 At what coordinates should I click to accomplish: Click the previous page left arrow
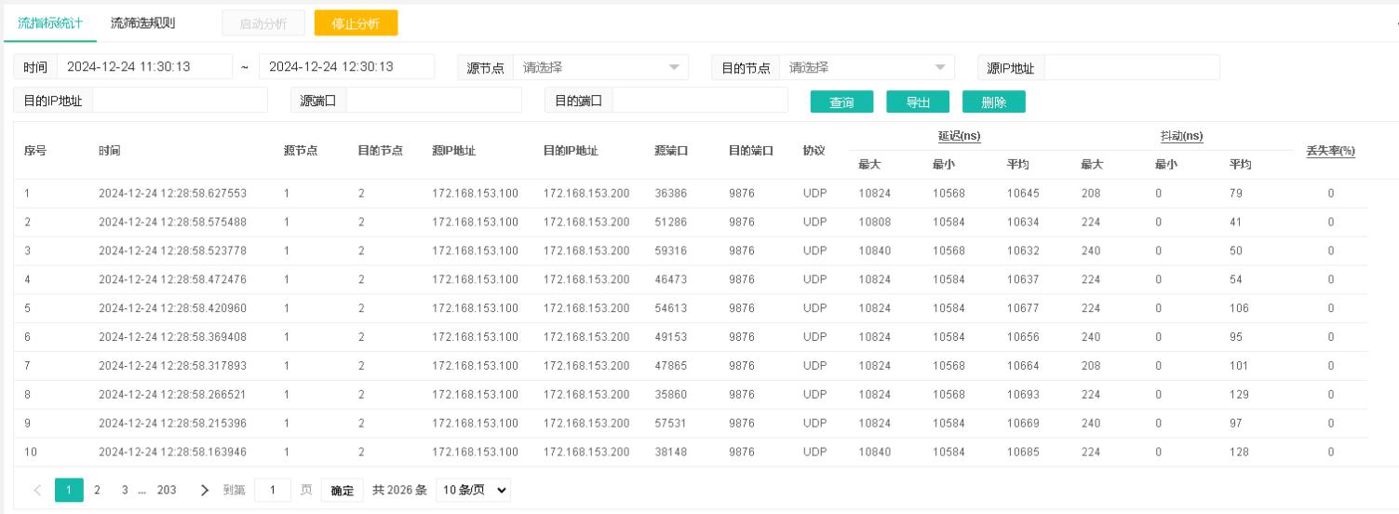pos(37,491)
